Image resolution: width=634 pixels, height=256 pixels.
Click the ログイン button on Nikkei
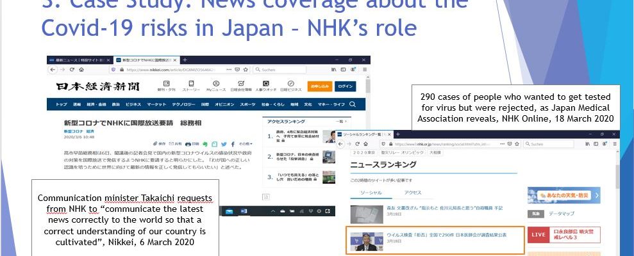point(346,86)
